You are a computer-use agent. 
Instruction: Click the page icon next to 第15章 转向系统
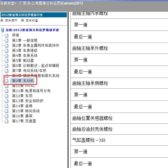pyautogui.click(x=7, y=111)
